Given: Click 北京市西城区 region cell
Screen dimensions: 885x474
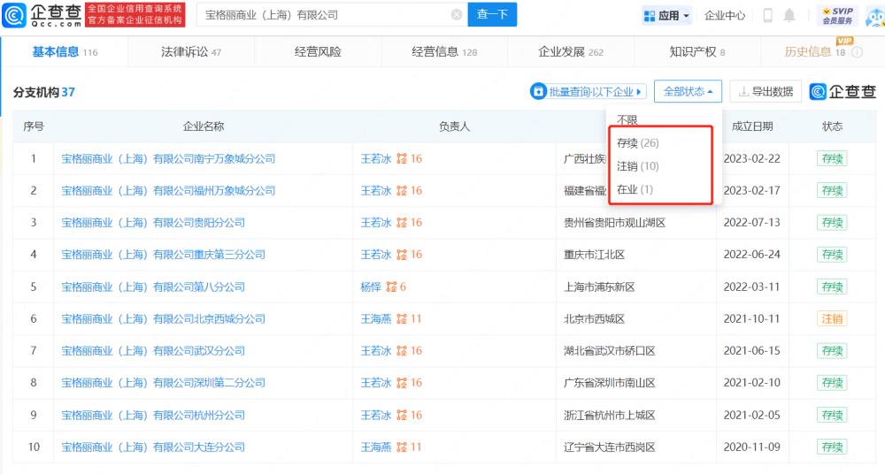Looking at the screenshot, I should pyautogui.click(x=594, y=319).
